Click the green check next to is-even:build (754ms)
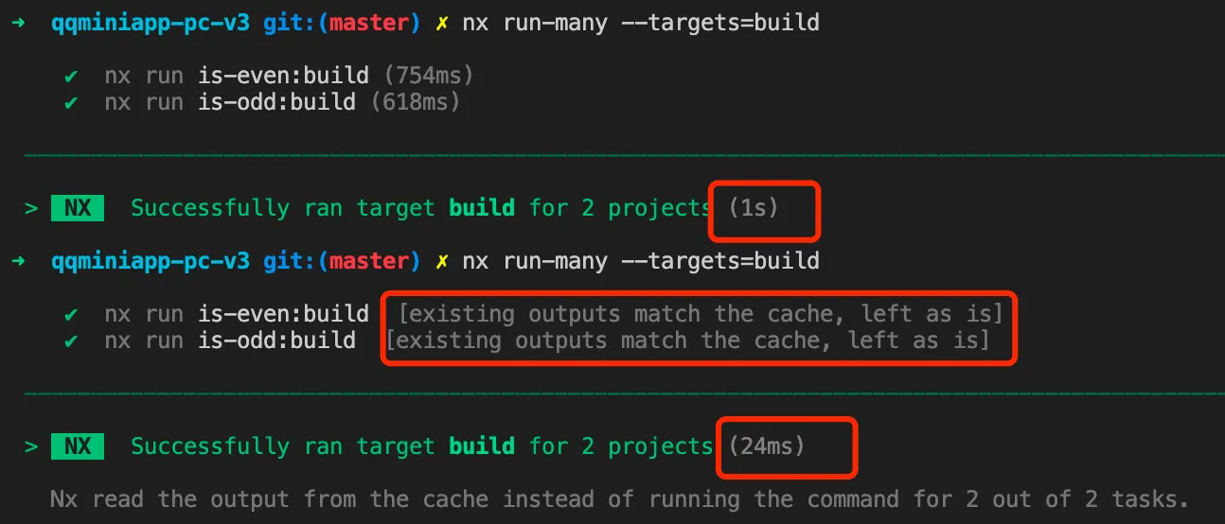Screen dimensions: 1225x524 [x=71, y=76]
